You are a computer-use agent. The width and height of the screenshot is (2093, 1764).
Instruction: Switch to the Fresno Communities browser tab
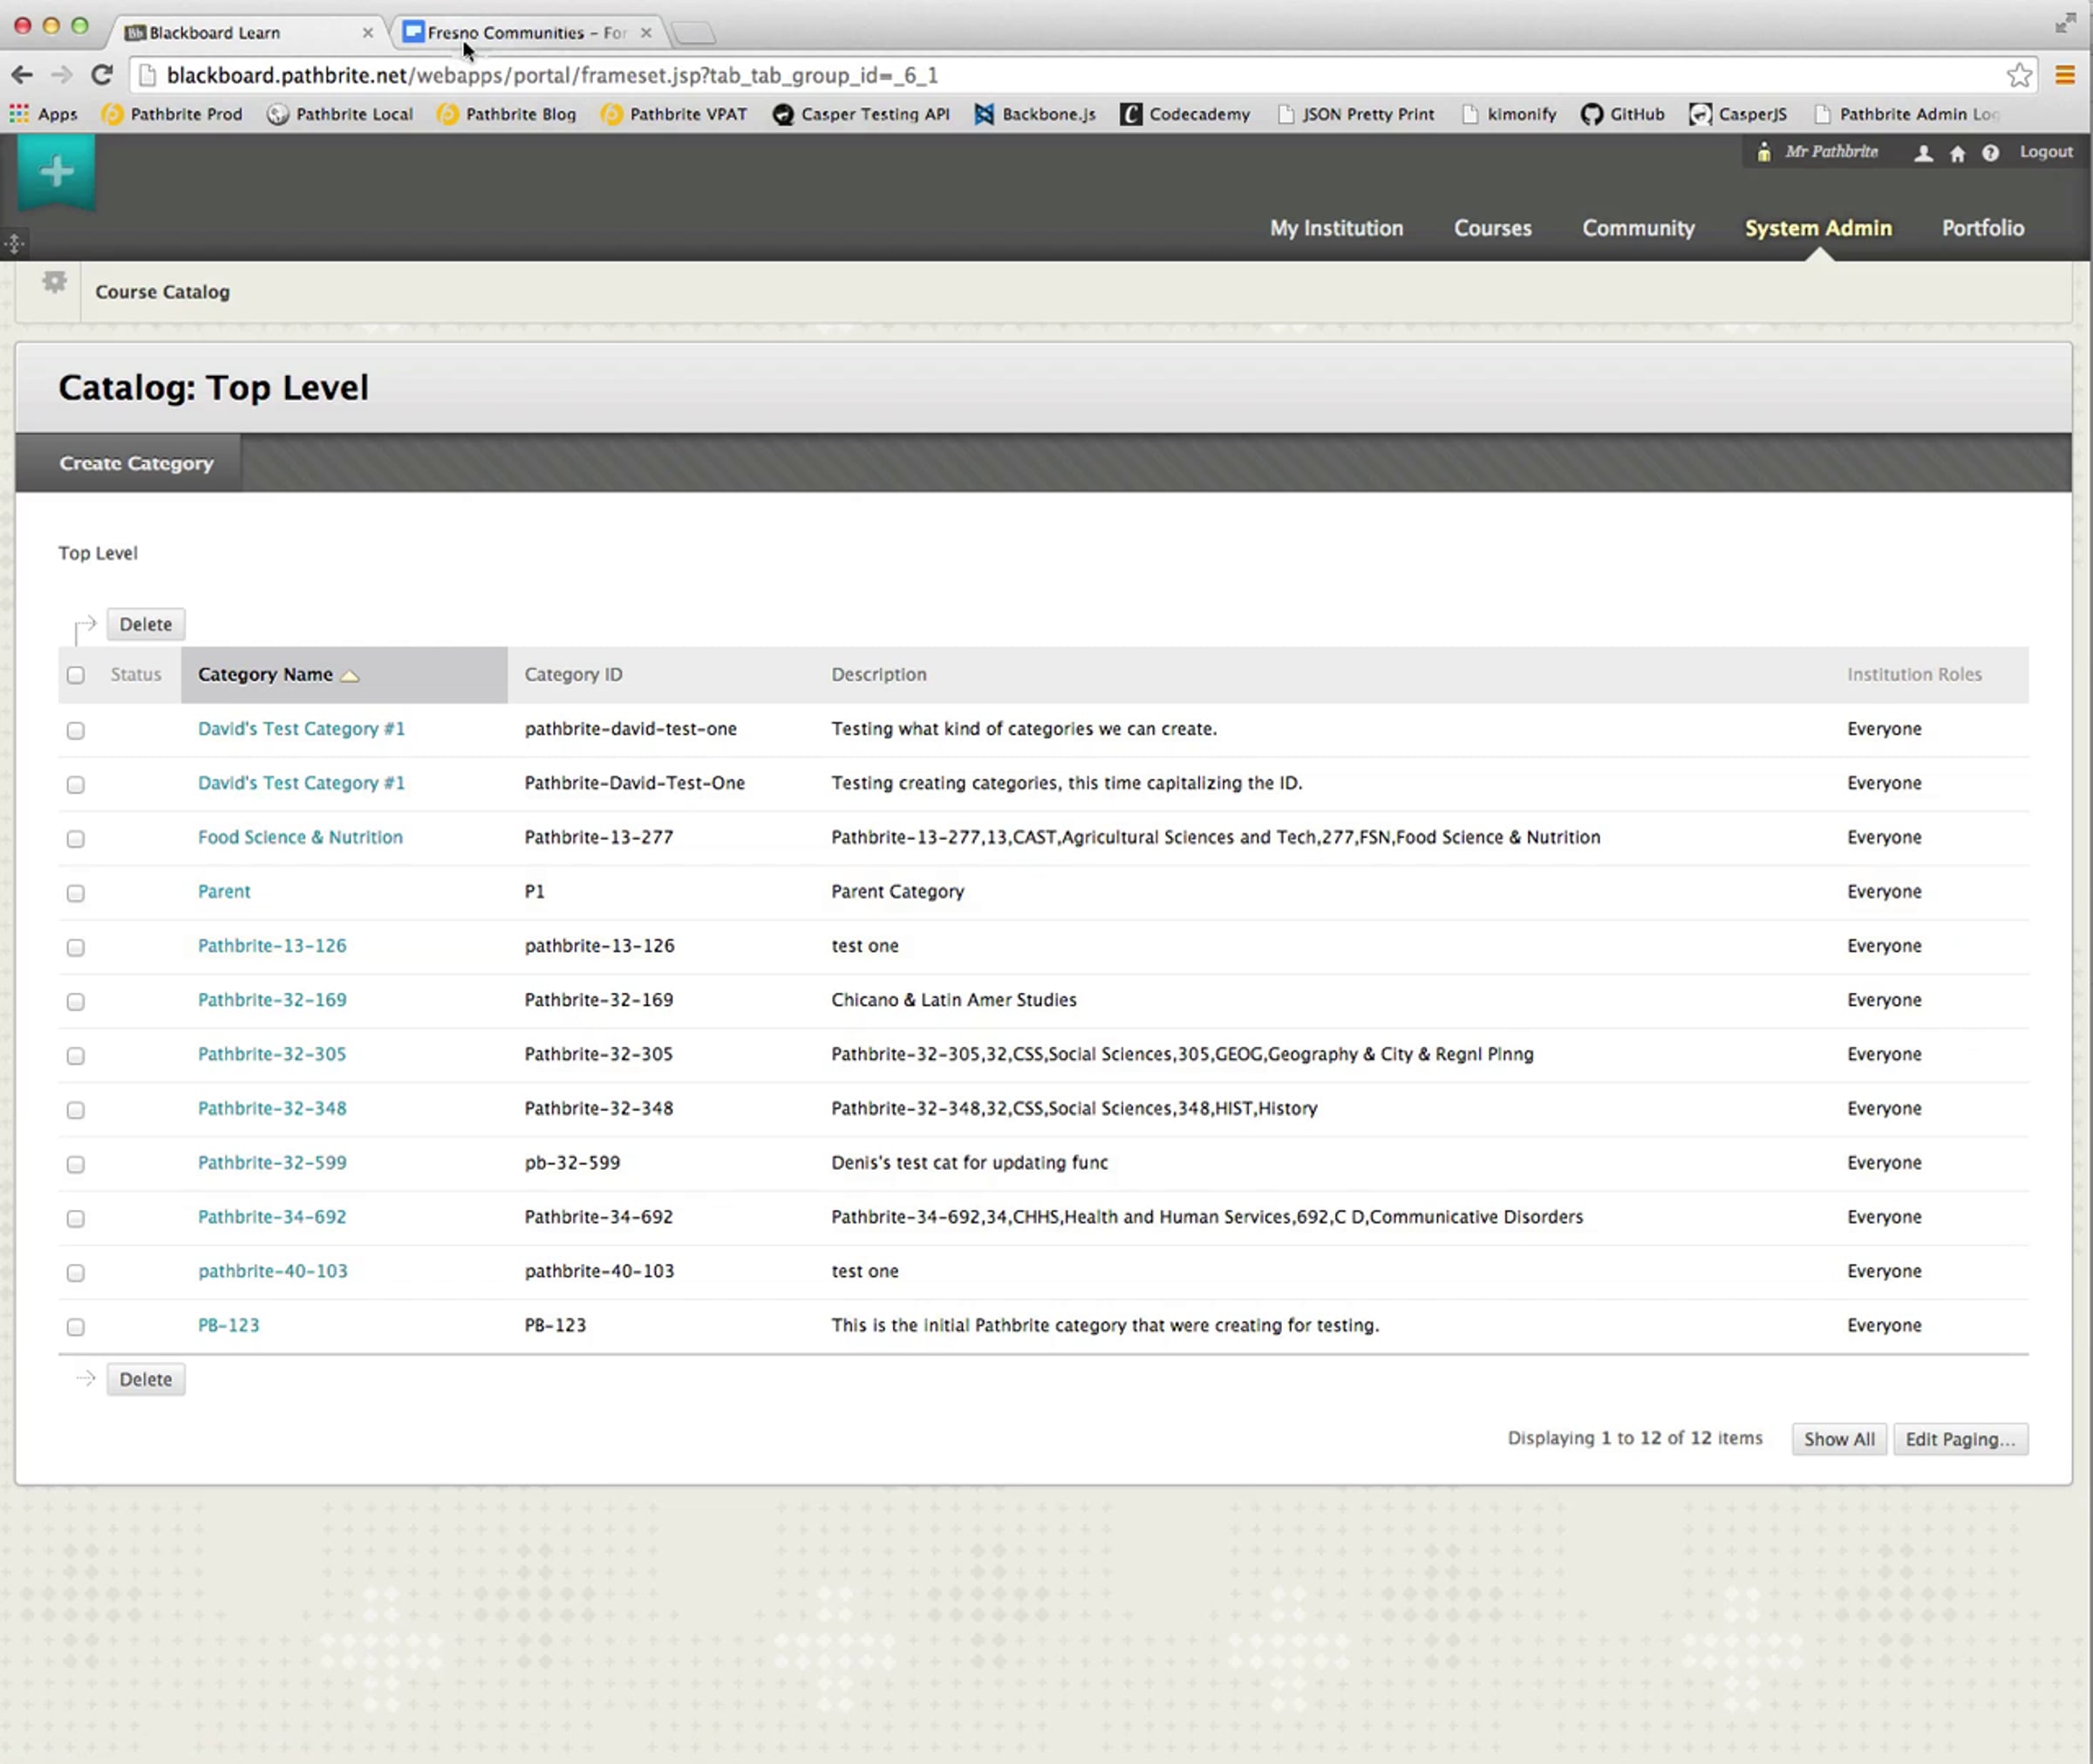[527, 32]
